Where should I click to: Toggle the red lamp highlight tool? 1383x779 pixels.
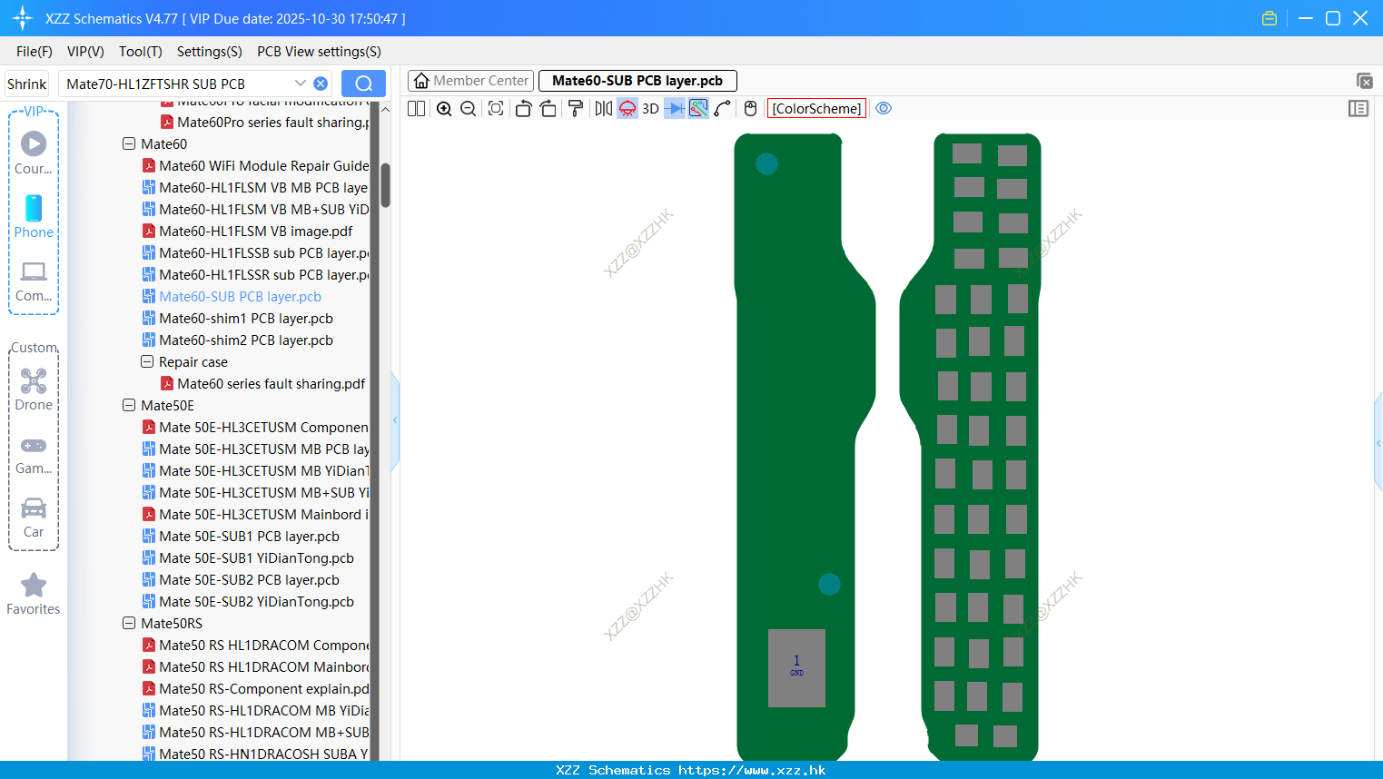(x=627, y=109)
